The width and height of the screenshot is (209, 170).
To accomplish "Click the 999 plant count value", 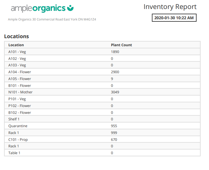I will [x=114, y=133].
